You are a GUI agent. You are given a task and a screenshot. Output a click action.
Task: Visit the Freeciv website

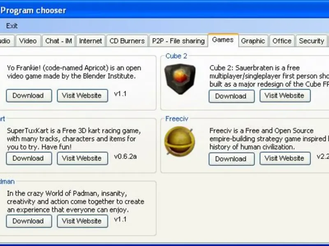click(285, 158)
